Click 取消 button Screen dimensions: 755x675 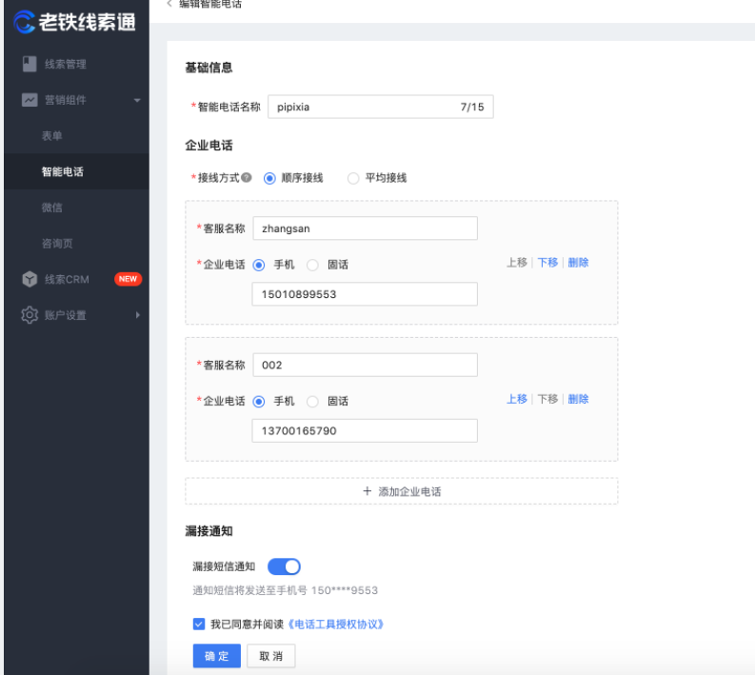pyautogui.click(x=271, y=656)
